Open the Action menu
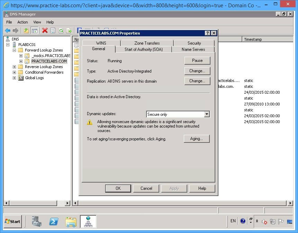The width and height of the screenshot is (298, 233). pyautogui.click(x=22, y=22)
